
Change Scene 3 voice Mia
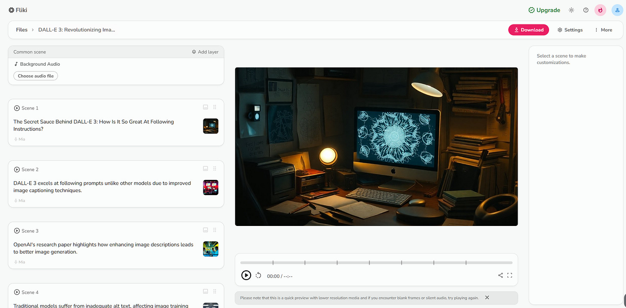19,262
